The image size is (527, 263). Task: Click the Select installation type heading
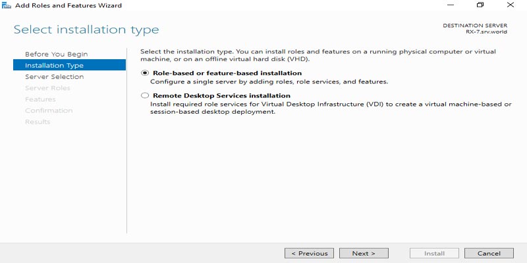click(x=86, y=30)
